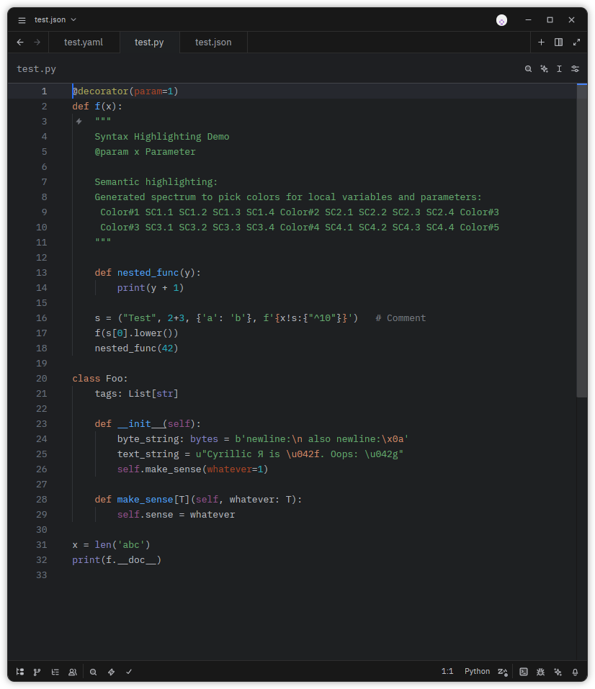Open the Zed edit prediction icon
Screen dimensions: 595x689
pos(503,672)
